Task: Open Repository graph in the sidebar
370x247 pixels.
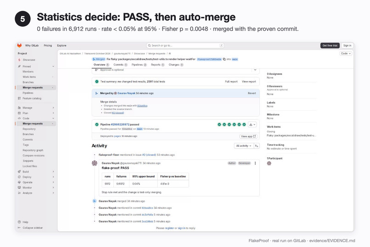Action: tap(33, 150)
